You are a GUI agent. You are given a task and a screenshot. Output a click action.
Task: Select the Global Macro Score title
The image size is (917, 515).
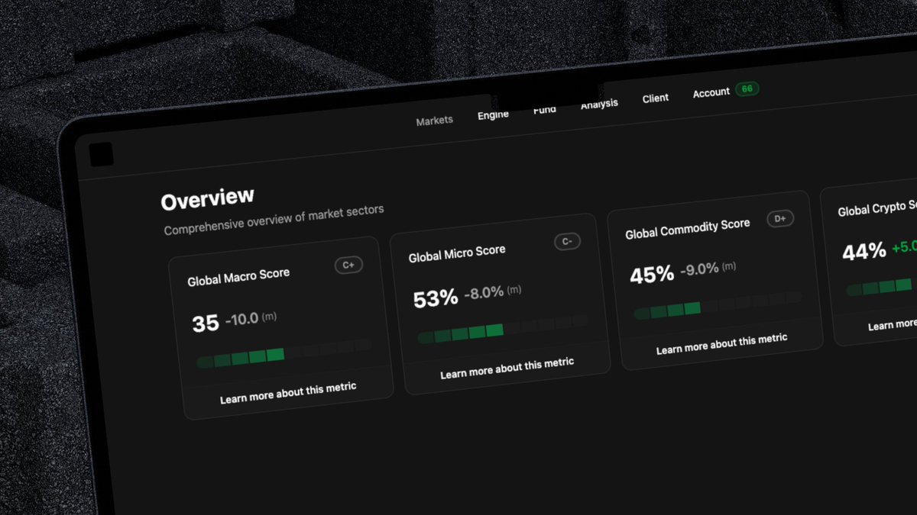238,277
